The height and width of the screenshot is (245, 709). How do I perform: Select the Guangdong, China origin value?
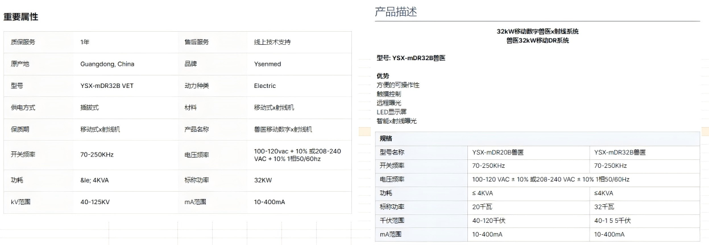tap(107, 64)
